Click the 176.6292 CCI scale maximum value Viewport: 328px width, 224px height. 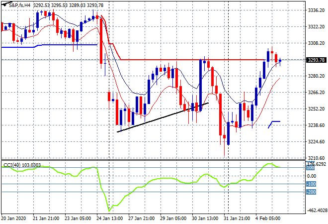(x=317, y=164)
